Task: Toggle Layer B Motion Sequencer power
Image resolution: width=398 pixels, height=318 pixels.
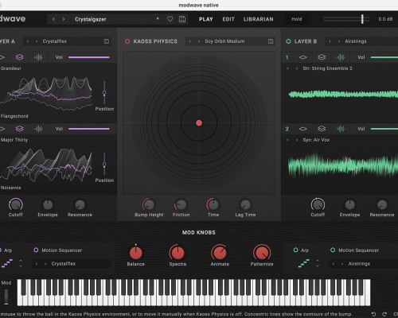Action: click(x=333, y=250)
